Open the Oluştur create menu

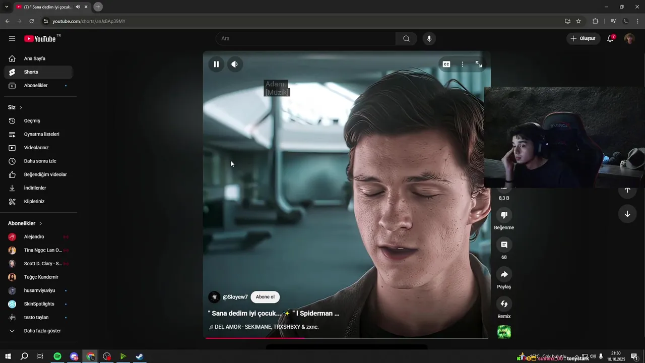583,38
